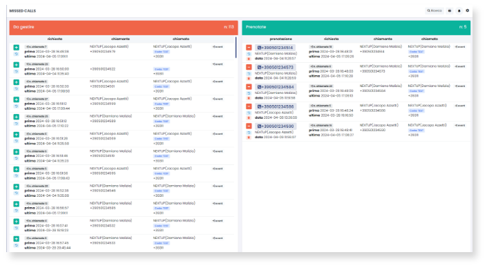Call booked number +390501234586
Image resolution: width=487 pixels, height=268 pixels.
pos(275,106)
